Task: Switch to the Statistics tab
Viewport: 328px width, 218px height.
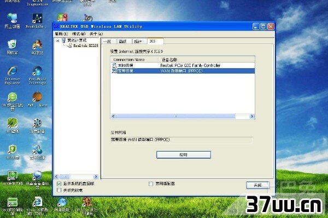Action: 139,41
